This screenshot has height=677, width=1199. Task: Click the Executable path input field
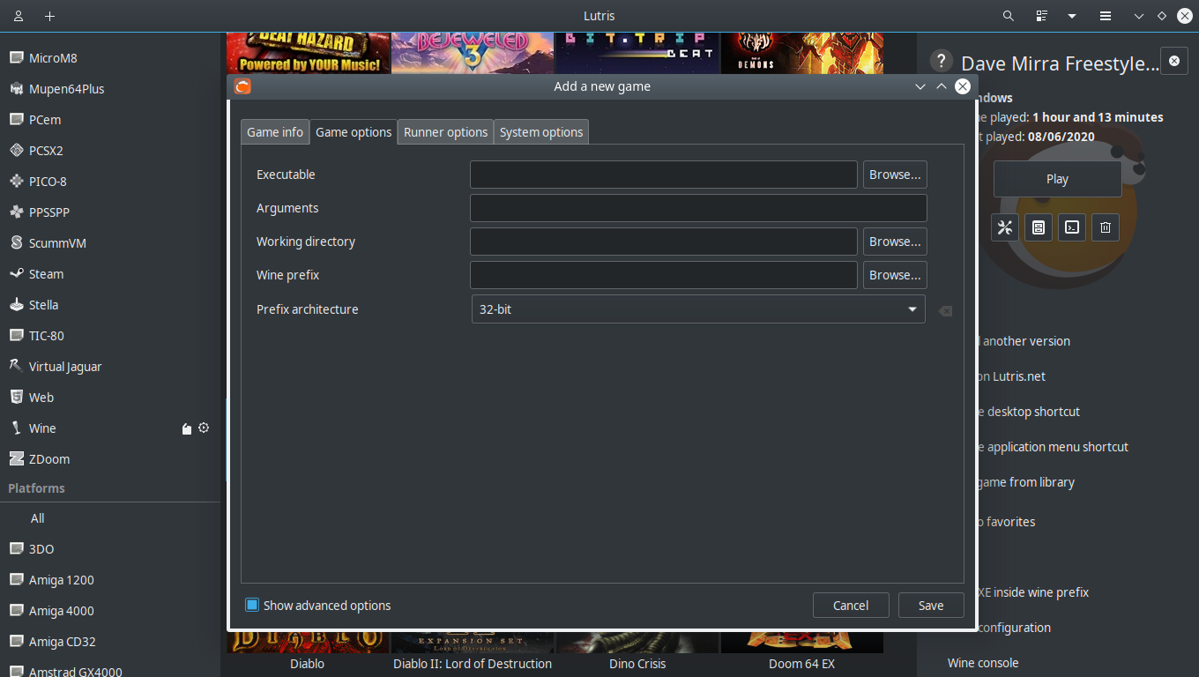[664, 175]
